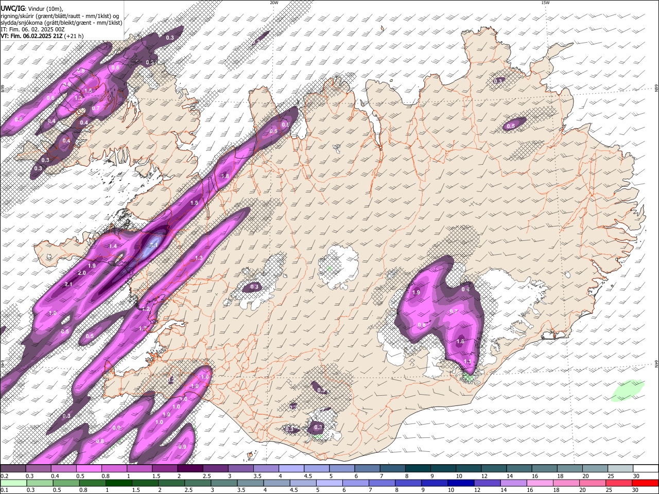Click the '2.0' precipitation value on the map

(82, 273)
